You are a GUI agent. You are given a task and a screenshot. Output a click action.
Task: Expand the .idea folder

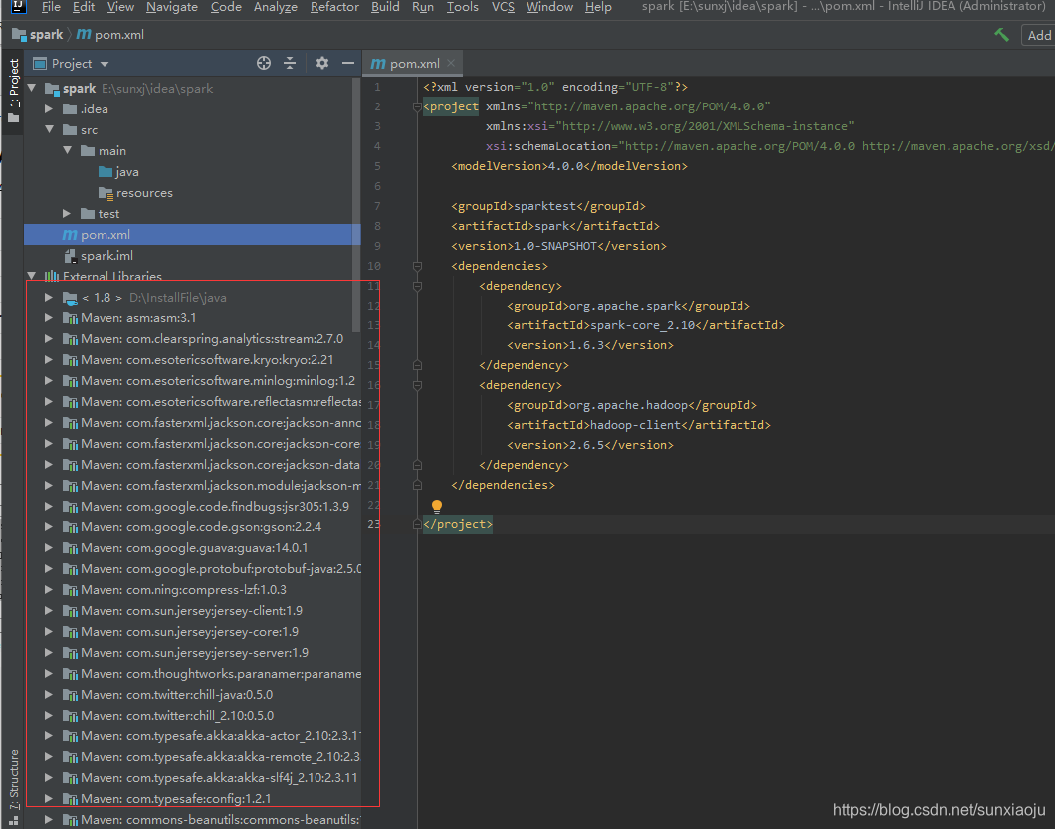tap(49, 108)
